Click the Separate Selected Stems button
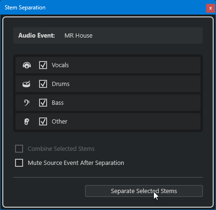Image resolution: width=216 pixels, height=210 pixels. click(x=144, y=191)
